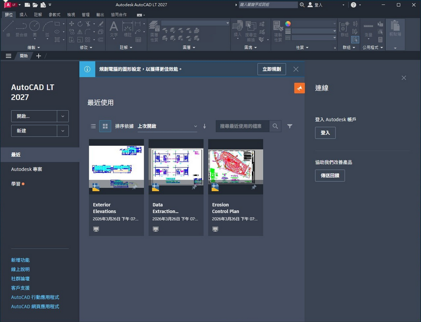Pin the Data Extraction drawing

(x=194, y=187)
